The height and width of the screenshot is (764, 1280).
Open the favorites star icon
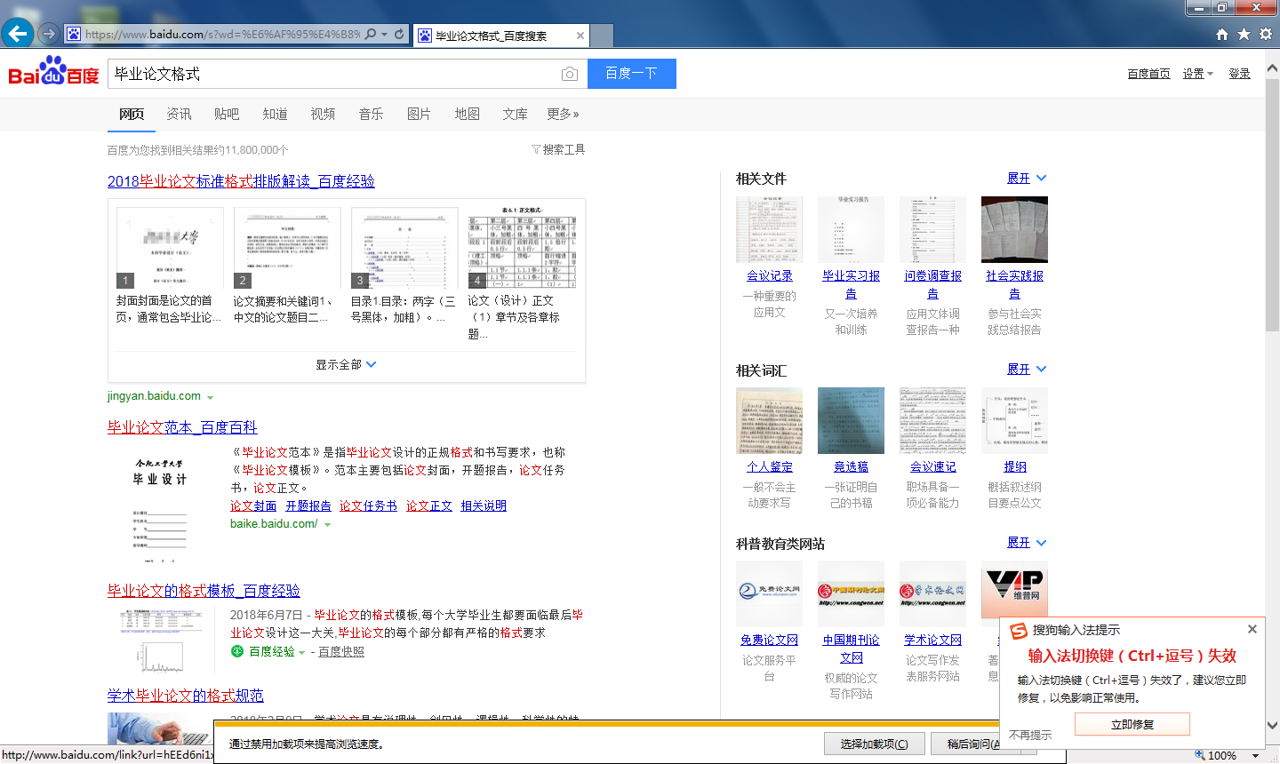(x=1244, y=34)
